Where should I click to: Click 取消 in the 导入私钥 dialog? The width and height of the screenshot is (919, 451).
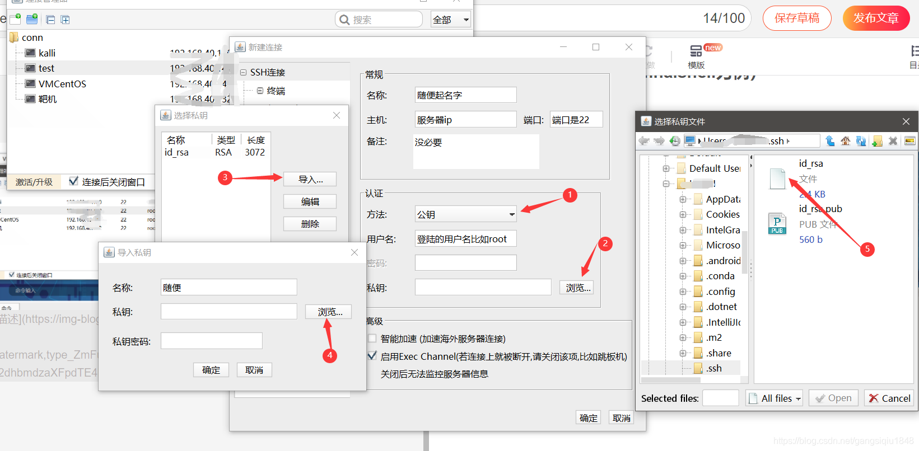254,370
